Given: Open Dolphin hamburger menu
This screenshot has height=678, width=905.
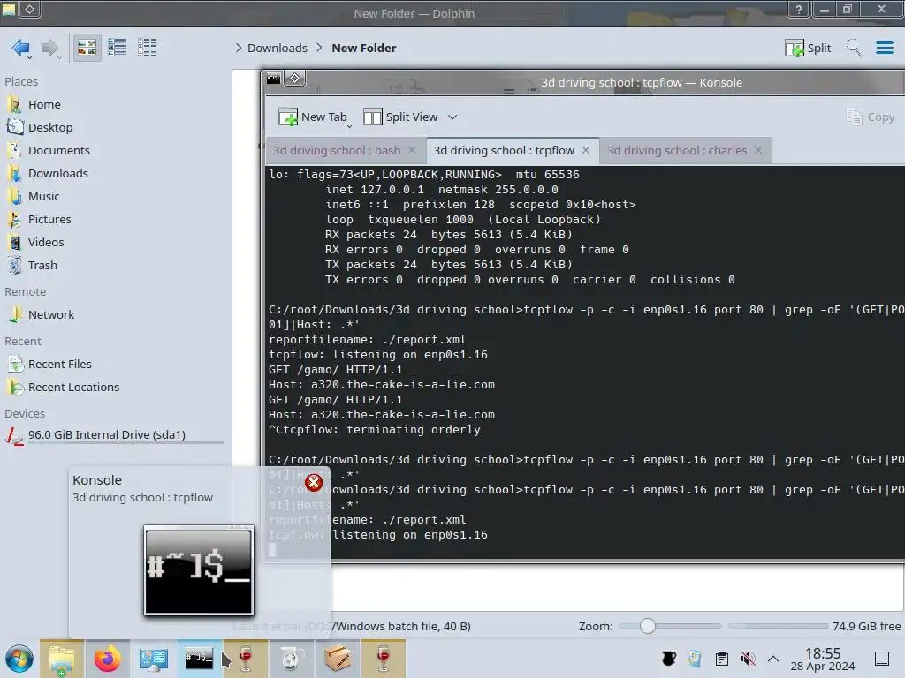Looking at the screenshot, I should click(x=884, y=48).
